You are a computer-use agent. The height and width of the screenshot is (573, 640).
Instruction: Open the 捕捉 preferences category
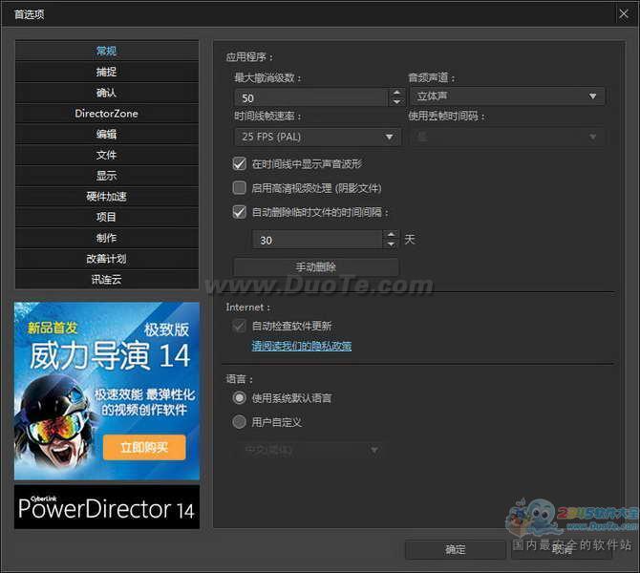107,72
